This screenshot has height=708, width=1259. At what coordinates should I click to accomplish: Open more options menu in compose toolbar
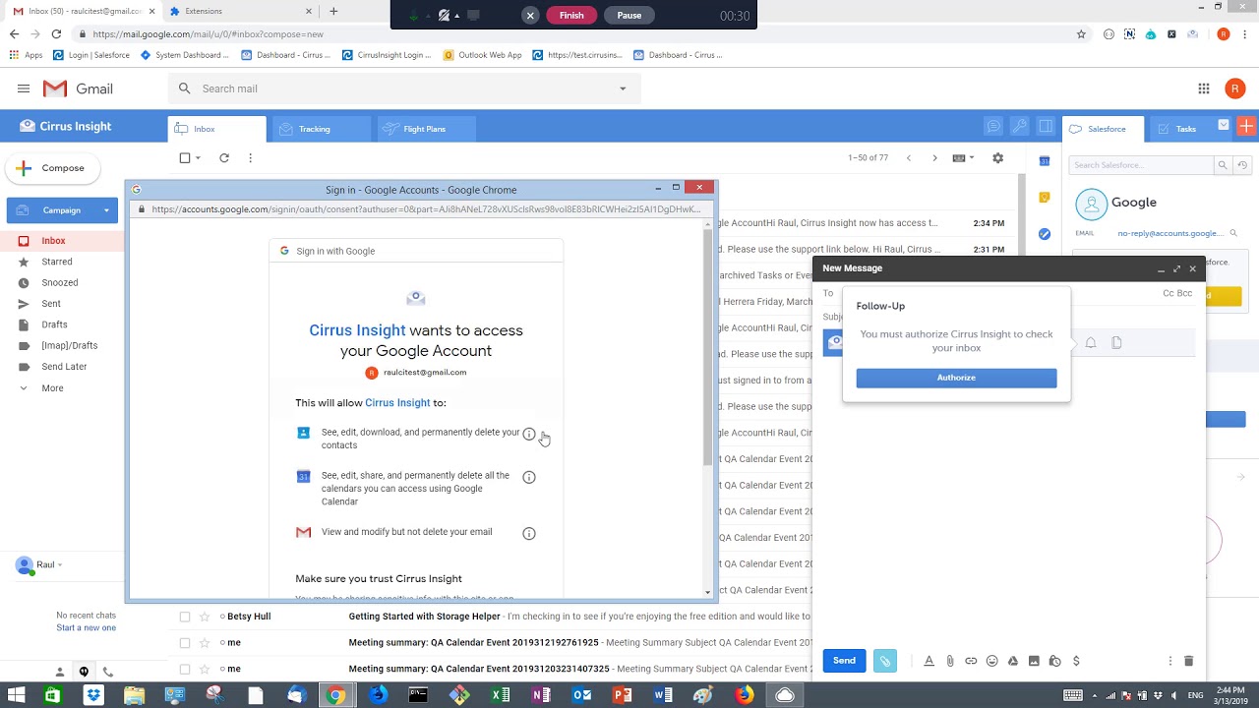(x=1169, y=661)
